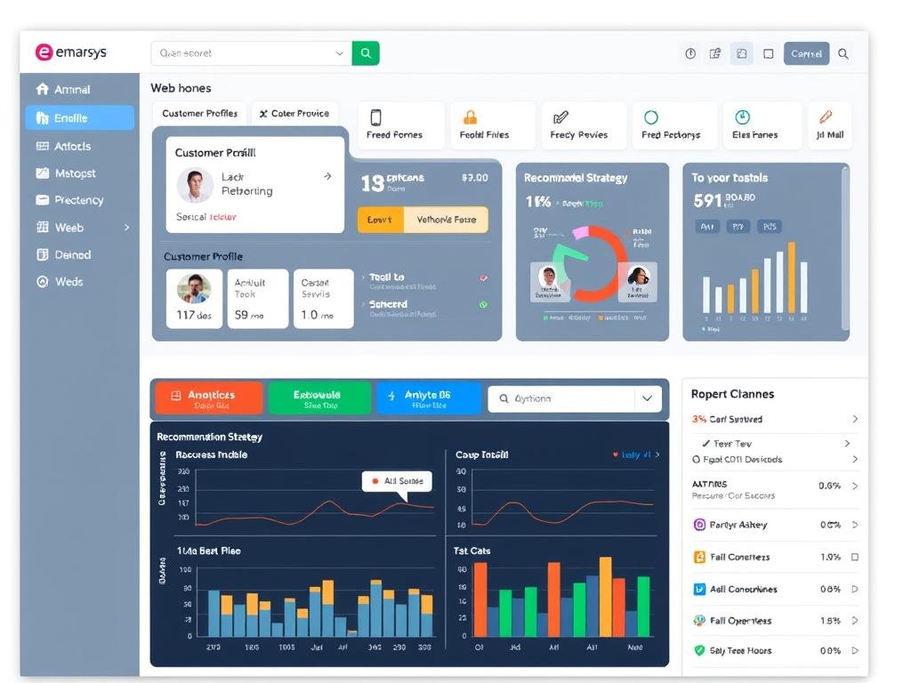Click the green search button
Screen dimensions: 911x683
click(x=366, y=53)
